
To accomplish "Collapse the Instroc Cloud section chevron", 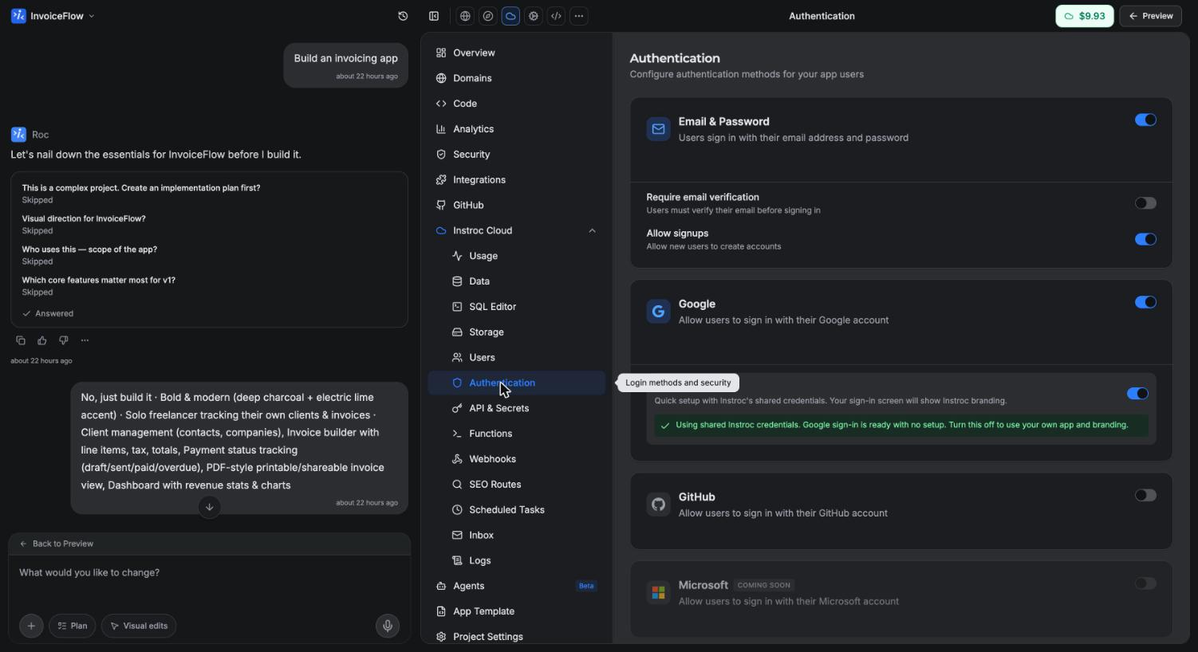I will click(592, 231).
